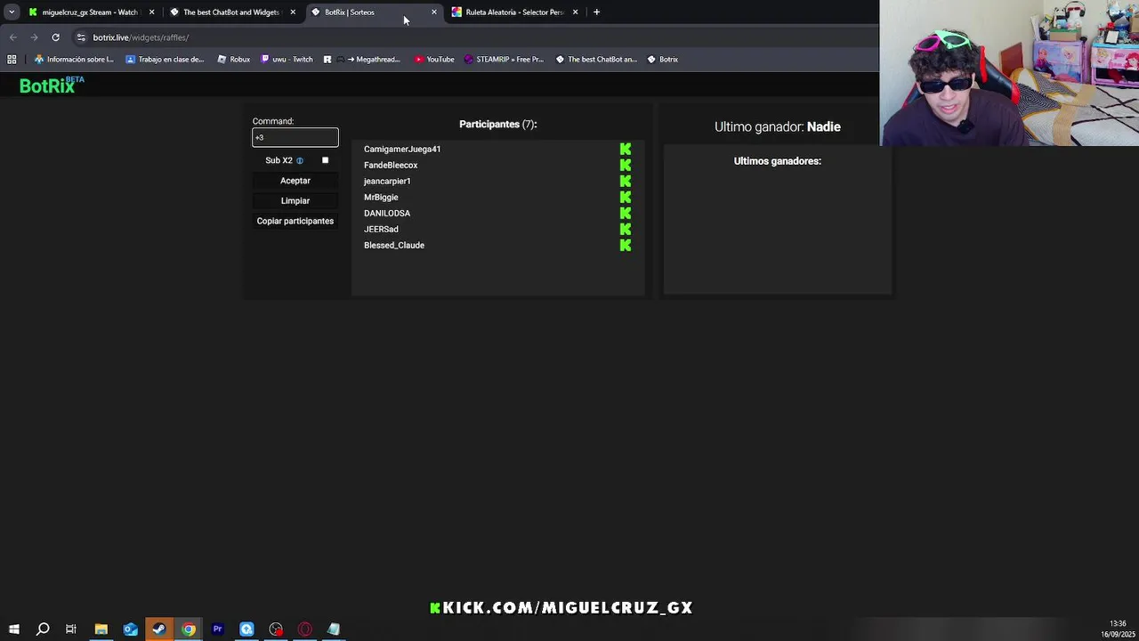
Task: Click the Kick icon beside Blessed_Claude
Action: tap(626, 245)
